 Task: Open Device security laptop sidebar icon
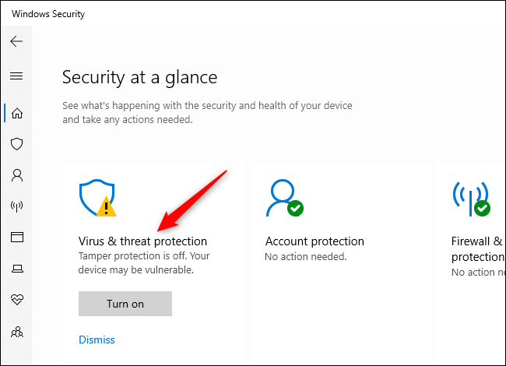pyautogui.click(x=16, y=269)
